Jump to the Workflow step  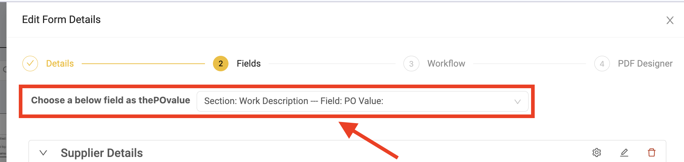point(446,64)
